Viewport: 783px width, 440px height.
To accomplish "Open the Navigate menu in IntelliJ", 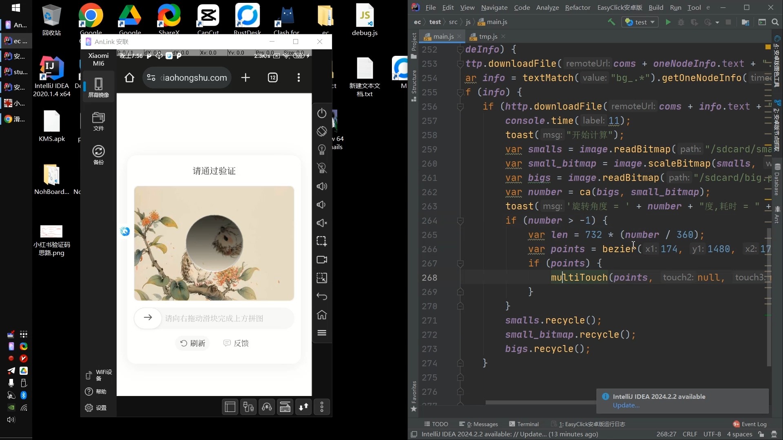I will (x=494, y=7).
